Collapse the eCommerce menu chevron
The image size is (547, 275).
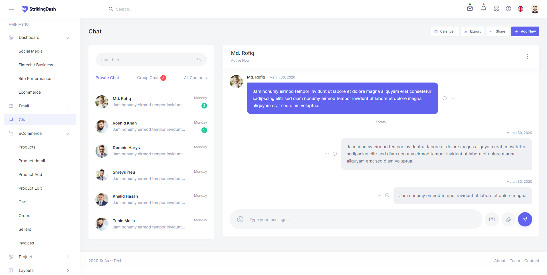tap(67, 134)
